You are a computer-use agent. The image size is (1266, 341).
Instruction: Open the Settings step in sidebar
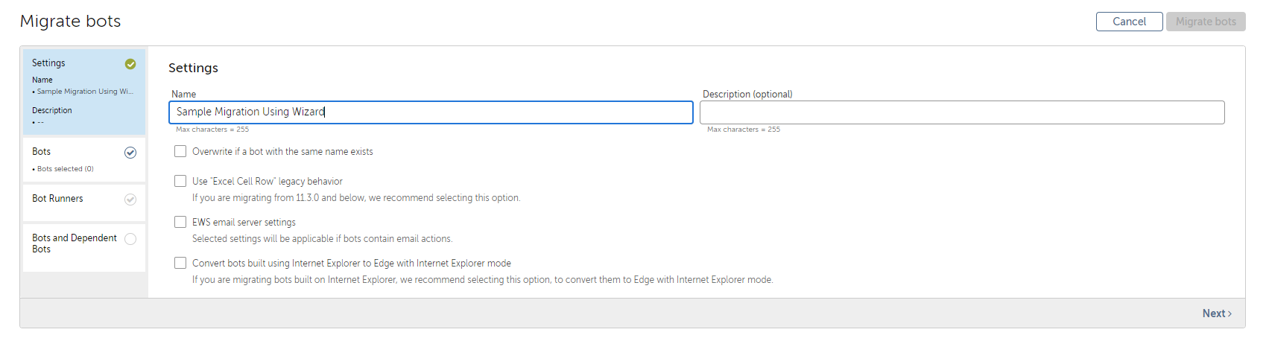click(x=84, y=92)
